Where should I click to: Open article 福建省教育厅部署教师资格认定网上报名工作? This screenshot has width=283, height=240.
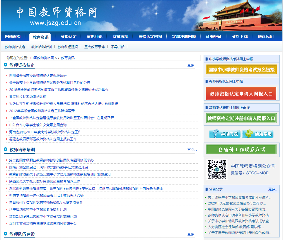(x=43, y=139)
